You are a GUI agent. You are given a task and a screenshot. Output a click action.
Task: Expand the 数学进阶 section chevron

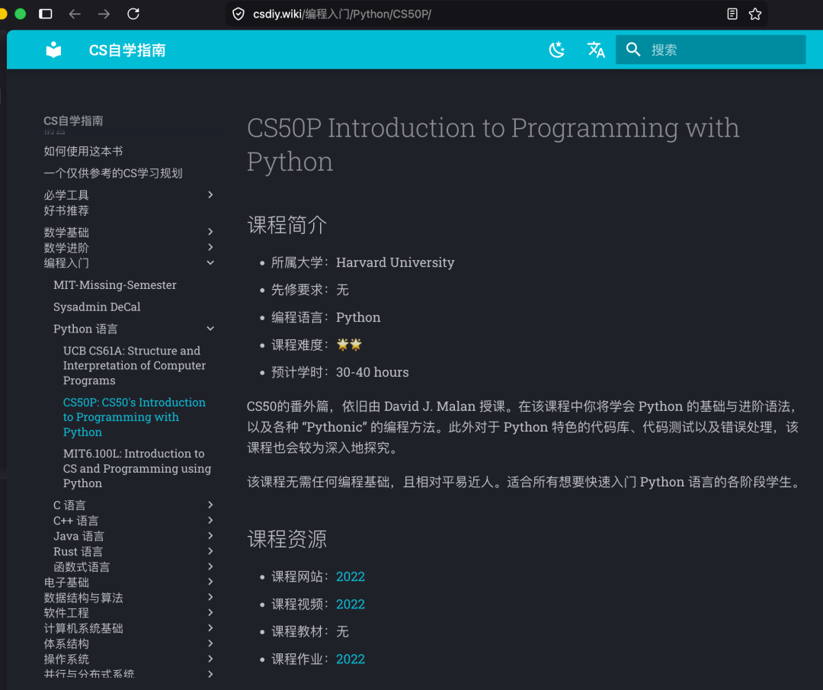pos(210,247)
